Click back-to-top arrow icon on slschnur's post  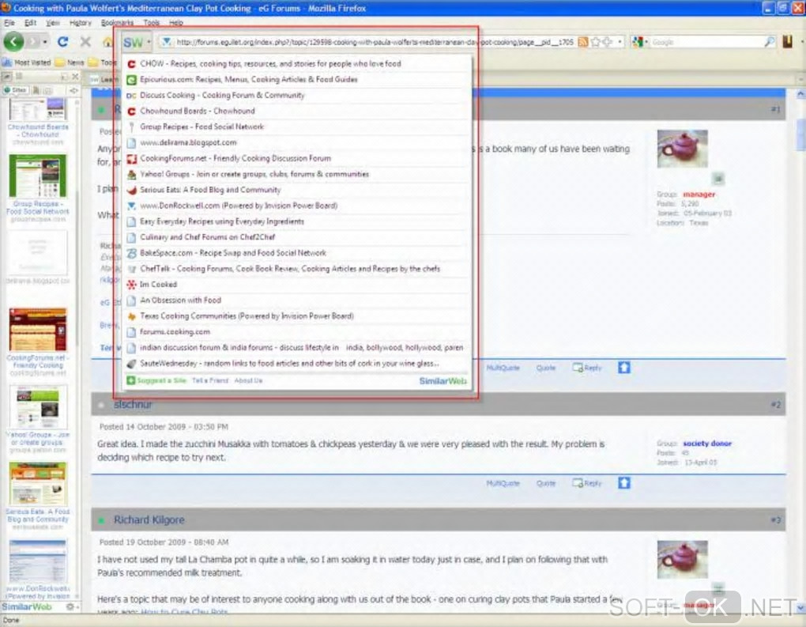tap(624, 483)
